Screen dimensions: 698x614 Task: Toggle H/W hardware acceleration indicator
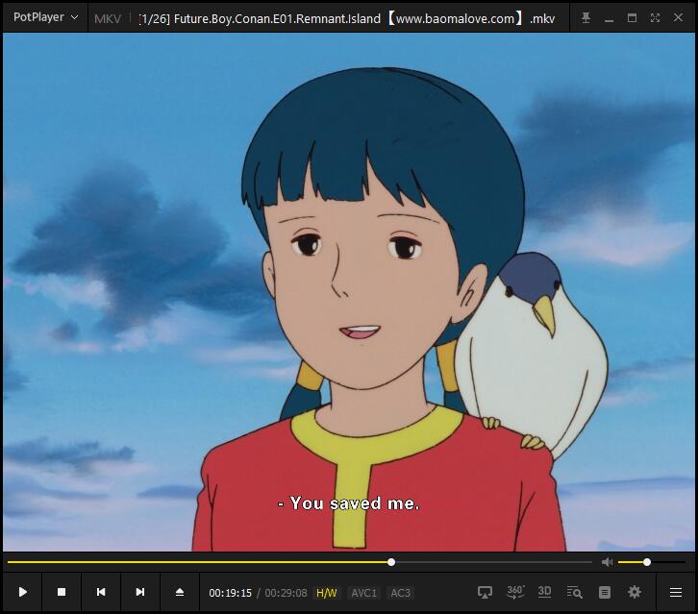coord(326,593)
